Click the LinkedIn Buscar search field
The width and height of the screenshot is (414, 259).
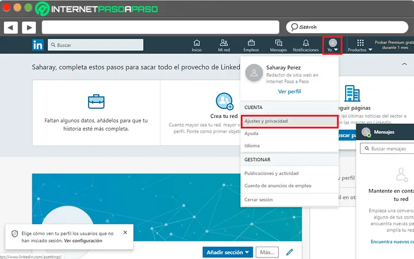click(96, 45)
